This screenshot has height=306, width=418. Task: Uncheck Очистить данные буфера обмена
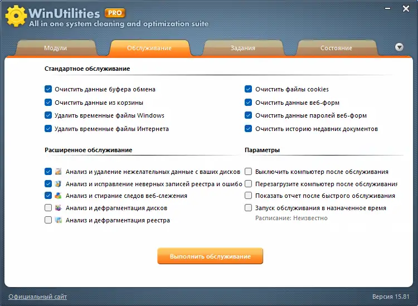(48, 89)
